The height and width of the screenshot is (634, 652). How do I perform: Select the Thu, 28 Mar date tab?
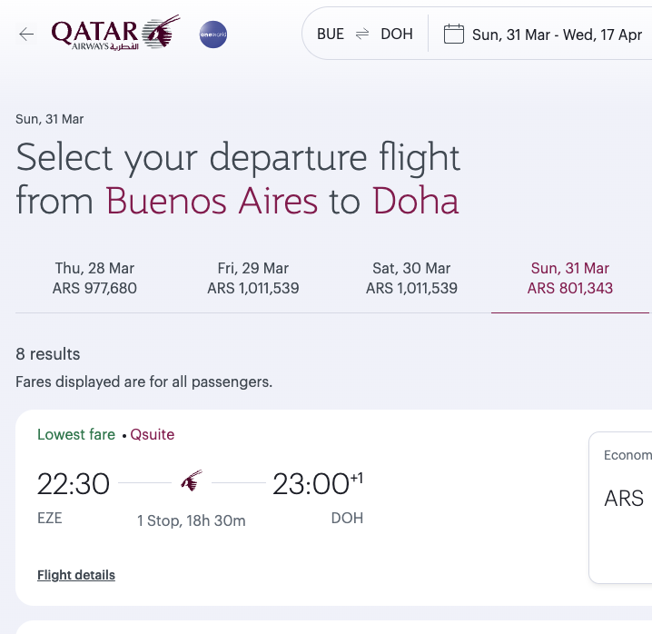(94, 278)
